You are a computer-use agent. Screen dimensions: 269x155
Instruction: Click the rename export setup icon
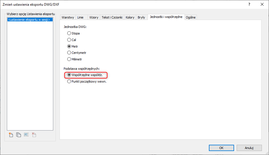coord(26,135)
